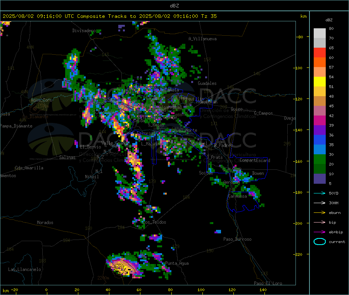Click the dBZ title at top

[174, 6]
